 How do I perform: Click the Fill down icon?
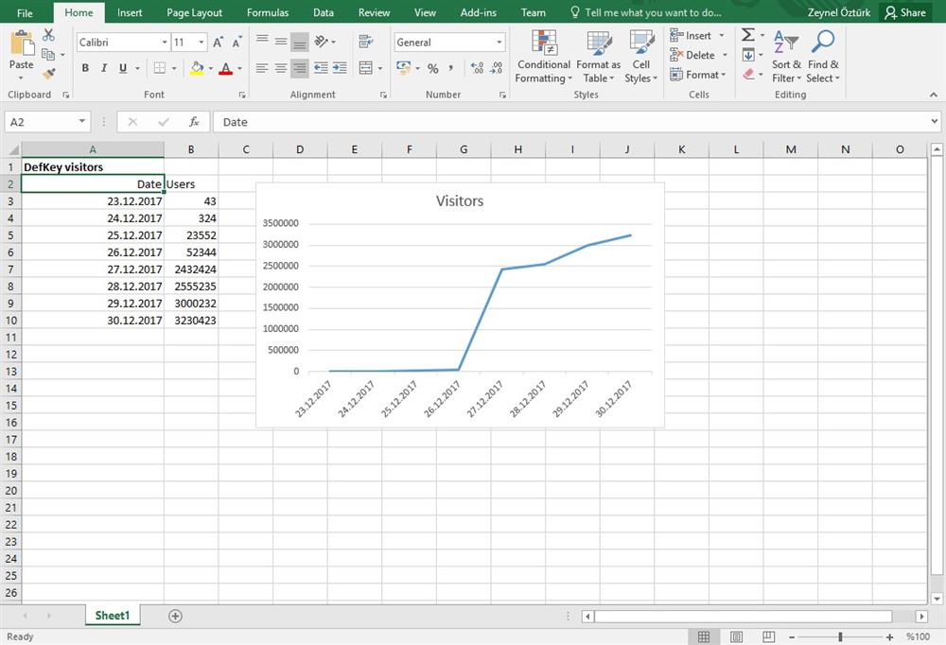[x=748, y=55]
